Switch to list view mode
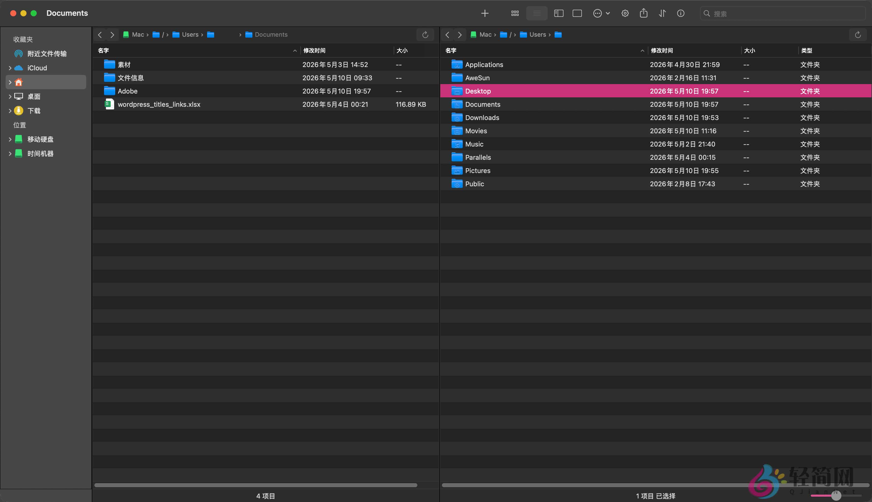 pos(537,14)
